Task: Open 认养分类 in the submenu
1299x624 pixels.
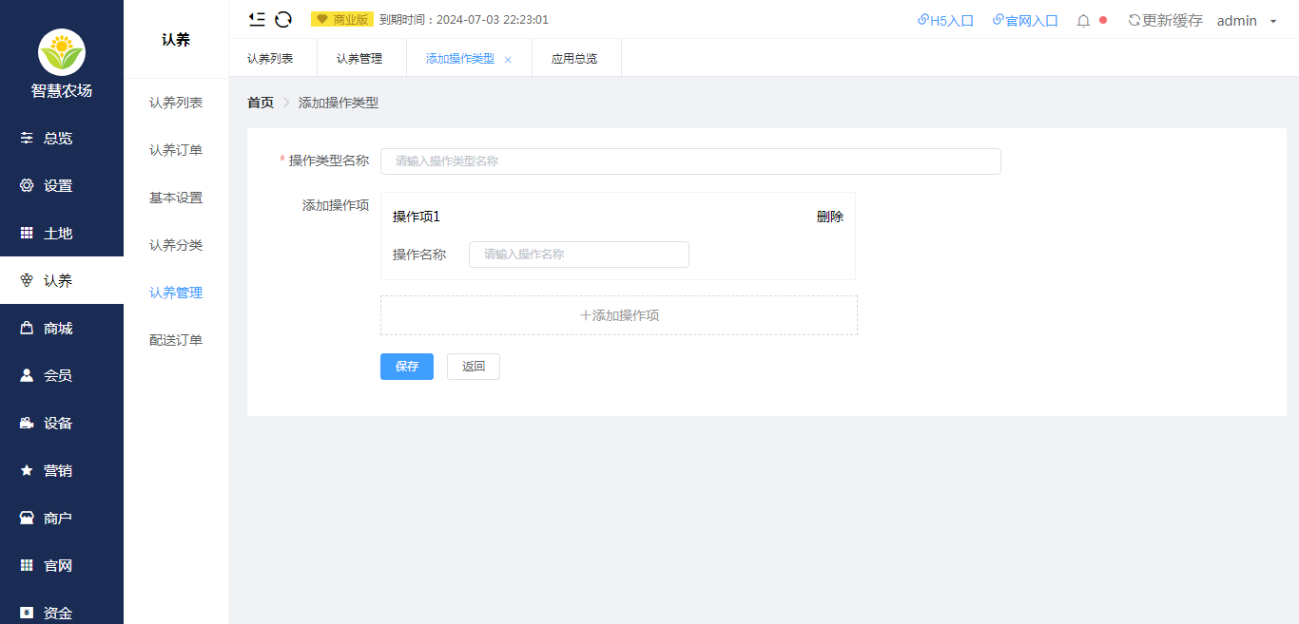Action: pos(176,245)
